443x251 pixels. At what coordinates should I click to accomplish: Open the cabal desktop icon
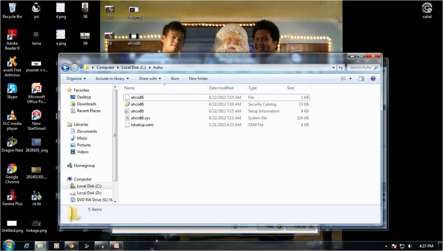click(x=427, y=10)
